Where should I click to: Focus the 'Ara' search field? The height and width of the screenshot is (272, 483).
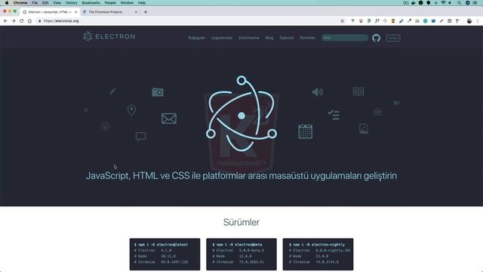click(344, 38)
